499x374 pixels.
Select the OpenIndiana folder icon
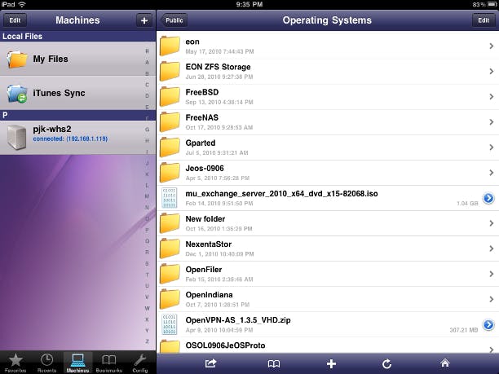tap(170, 299)
